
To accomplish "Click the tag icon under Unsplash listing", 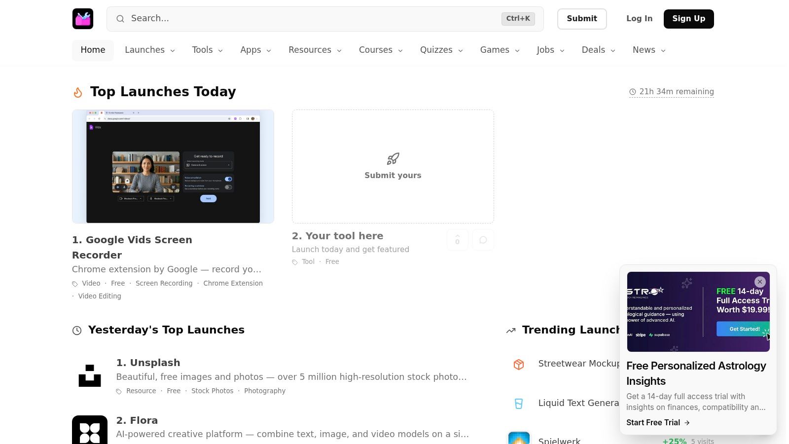I will 119,391.
